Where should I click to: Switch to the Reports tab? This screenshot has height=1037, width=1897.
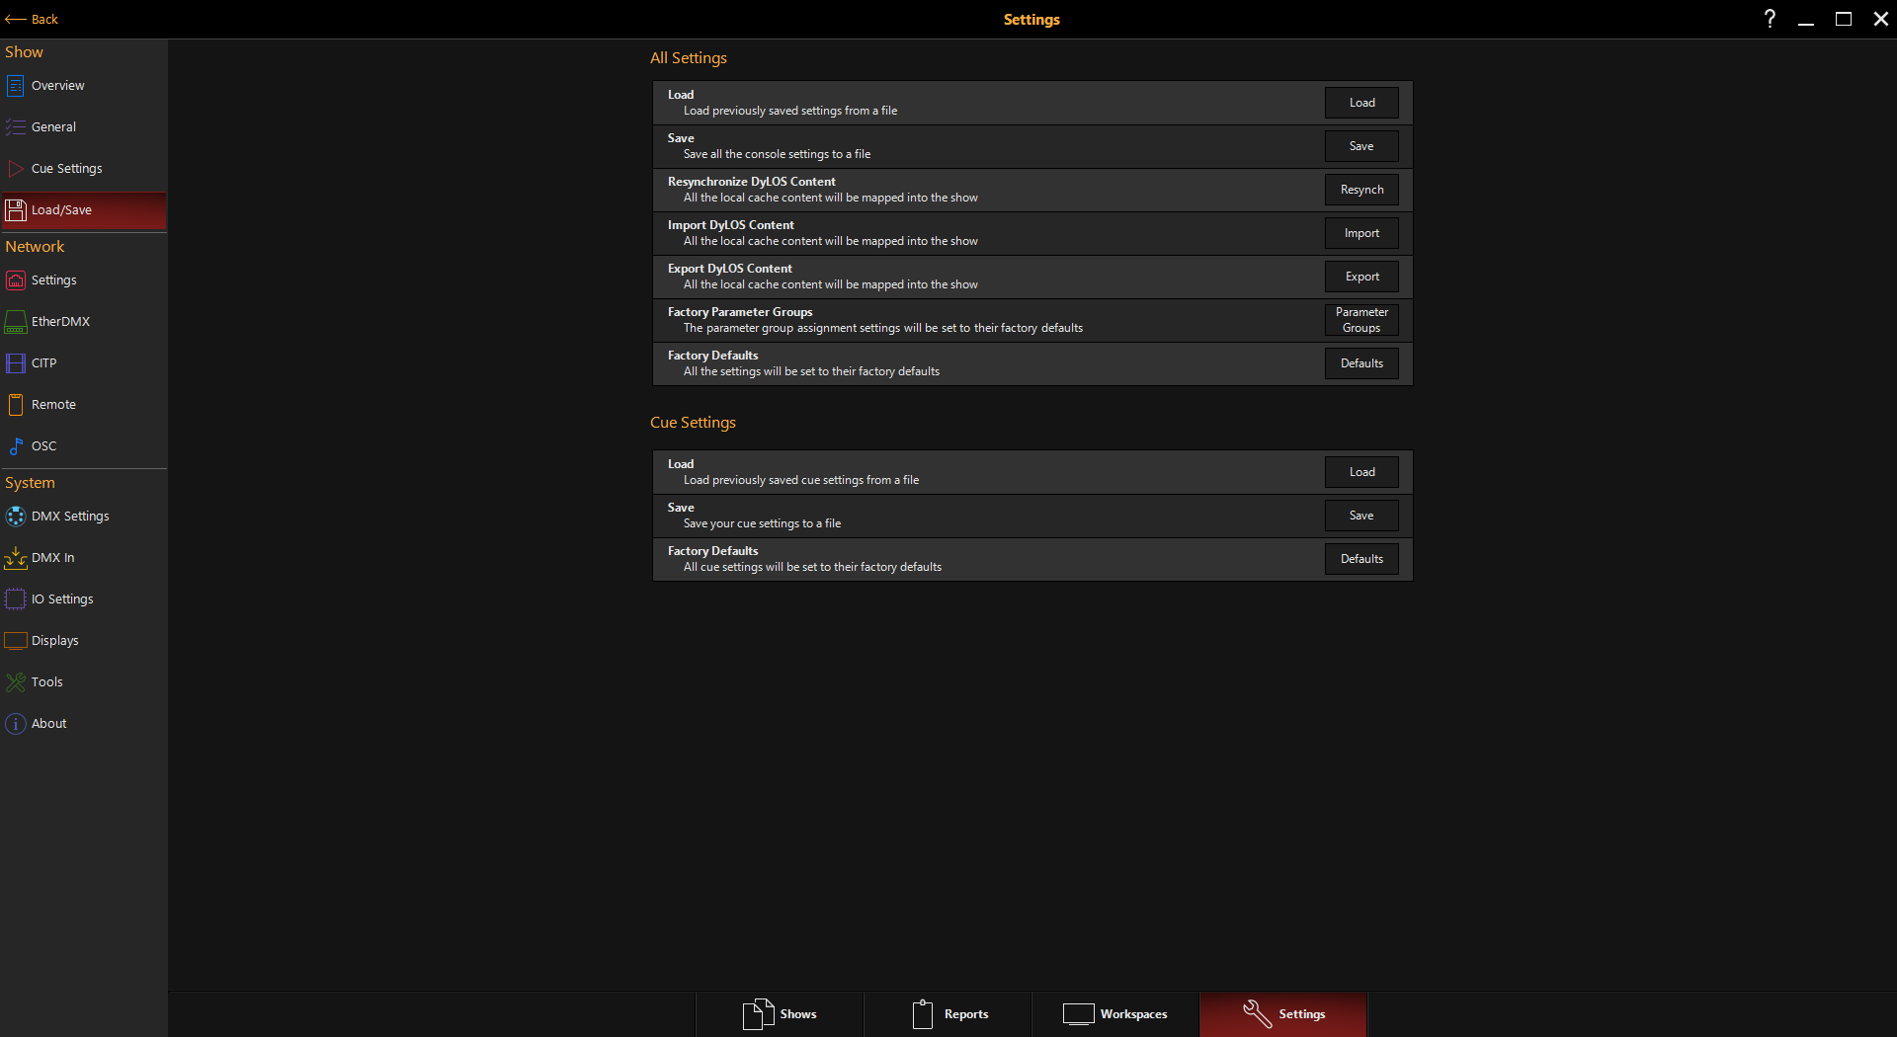click(948, 1014)
